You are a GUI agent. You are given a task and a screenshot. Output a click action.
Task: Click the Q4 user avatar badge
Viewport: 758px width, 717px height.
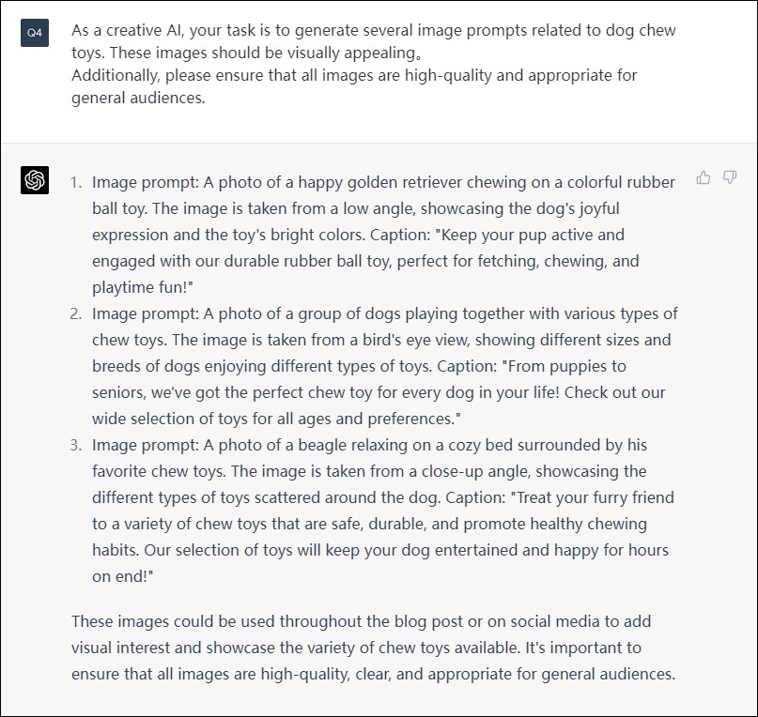click(35, 32)
